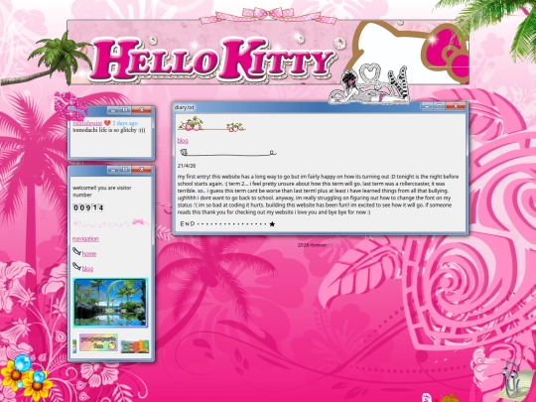Click the pastel rainbow fan badge button
This screenshot has height=402, width=536.
98,342
